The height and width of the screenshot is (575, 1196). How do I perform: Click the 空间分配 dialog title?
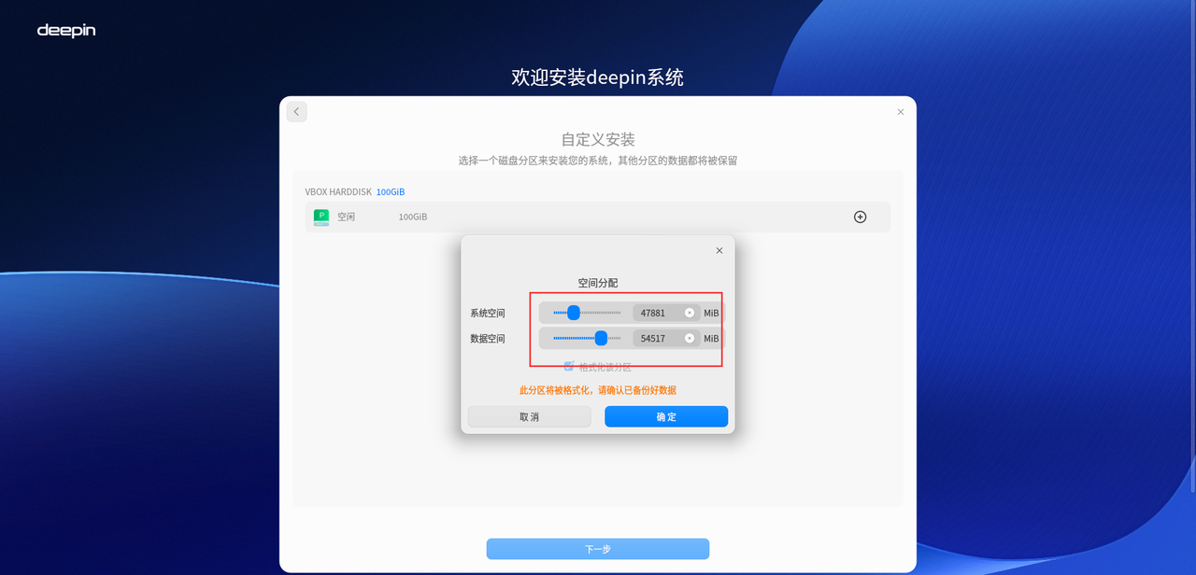[x=598, y=283]
